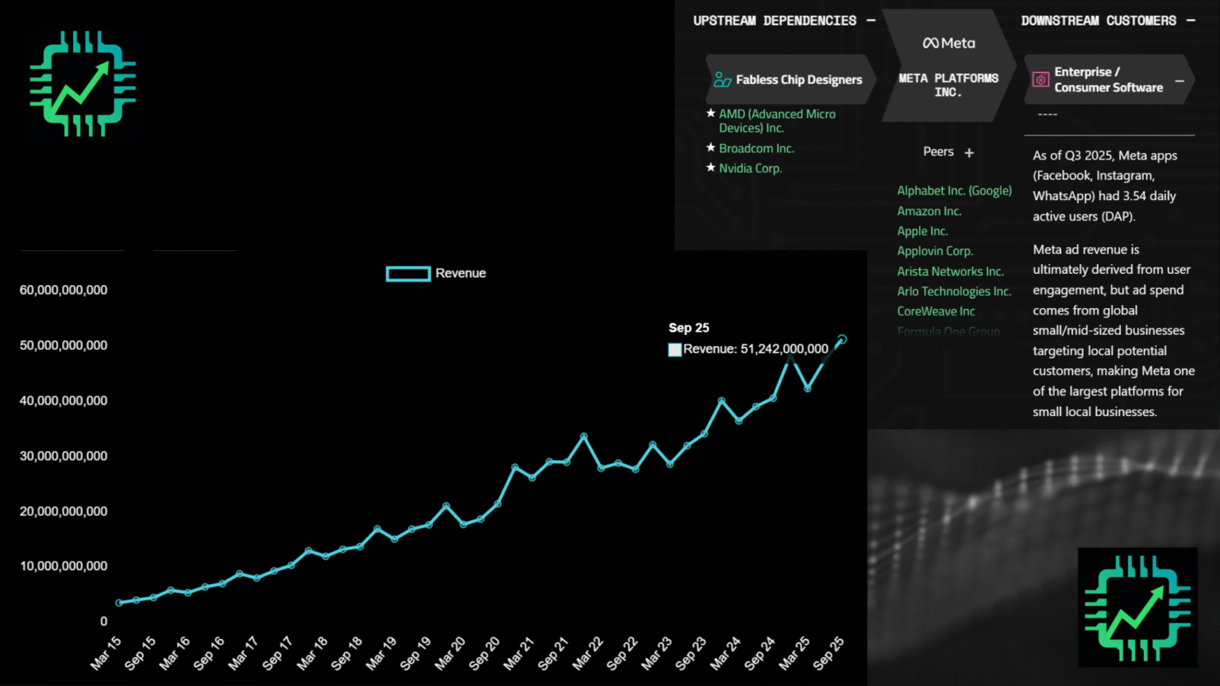
Task: Expand the Peers list with plus
Action: click(x=969, y=152)
